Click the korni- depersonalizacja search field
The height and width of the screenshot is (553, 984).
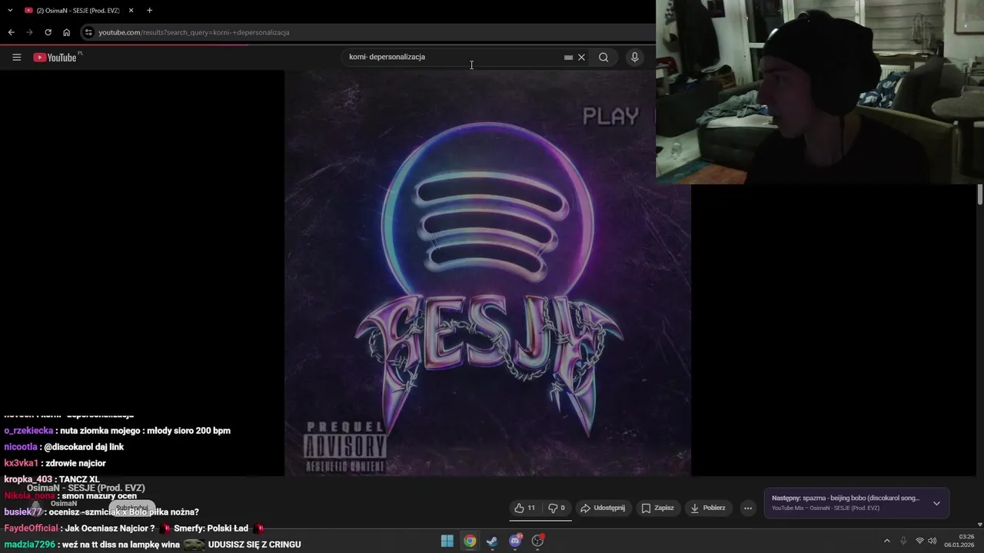[454, 57]
